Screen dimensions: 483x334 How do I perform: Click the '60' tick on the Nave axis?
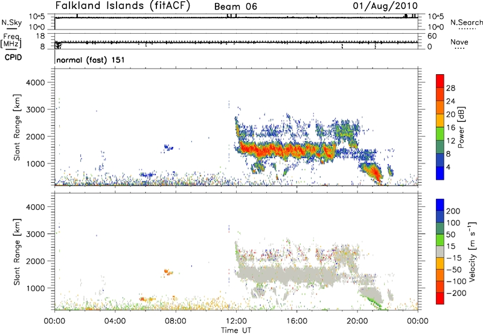tap(432, 36)
